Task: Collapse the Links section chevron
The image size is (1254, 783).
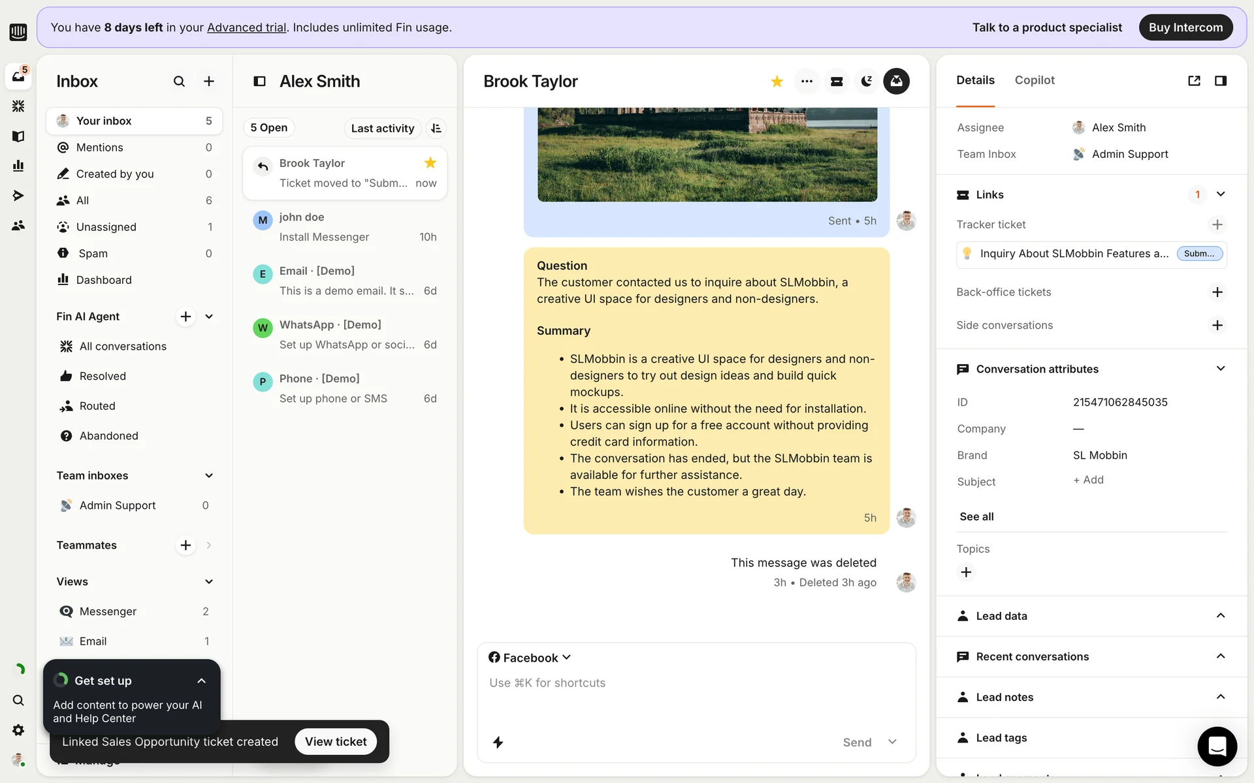Action: click(x=1220, y=194)
